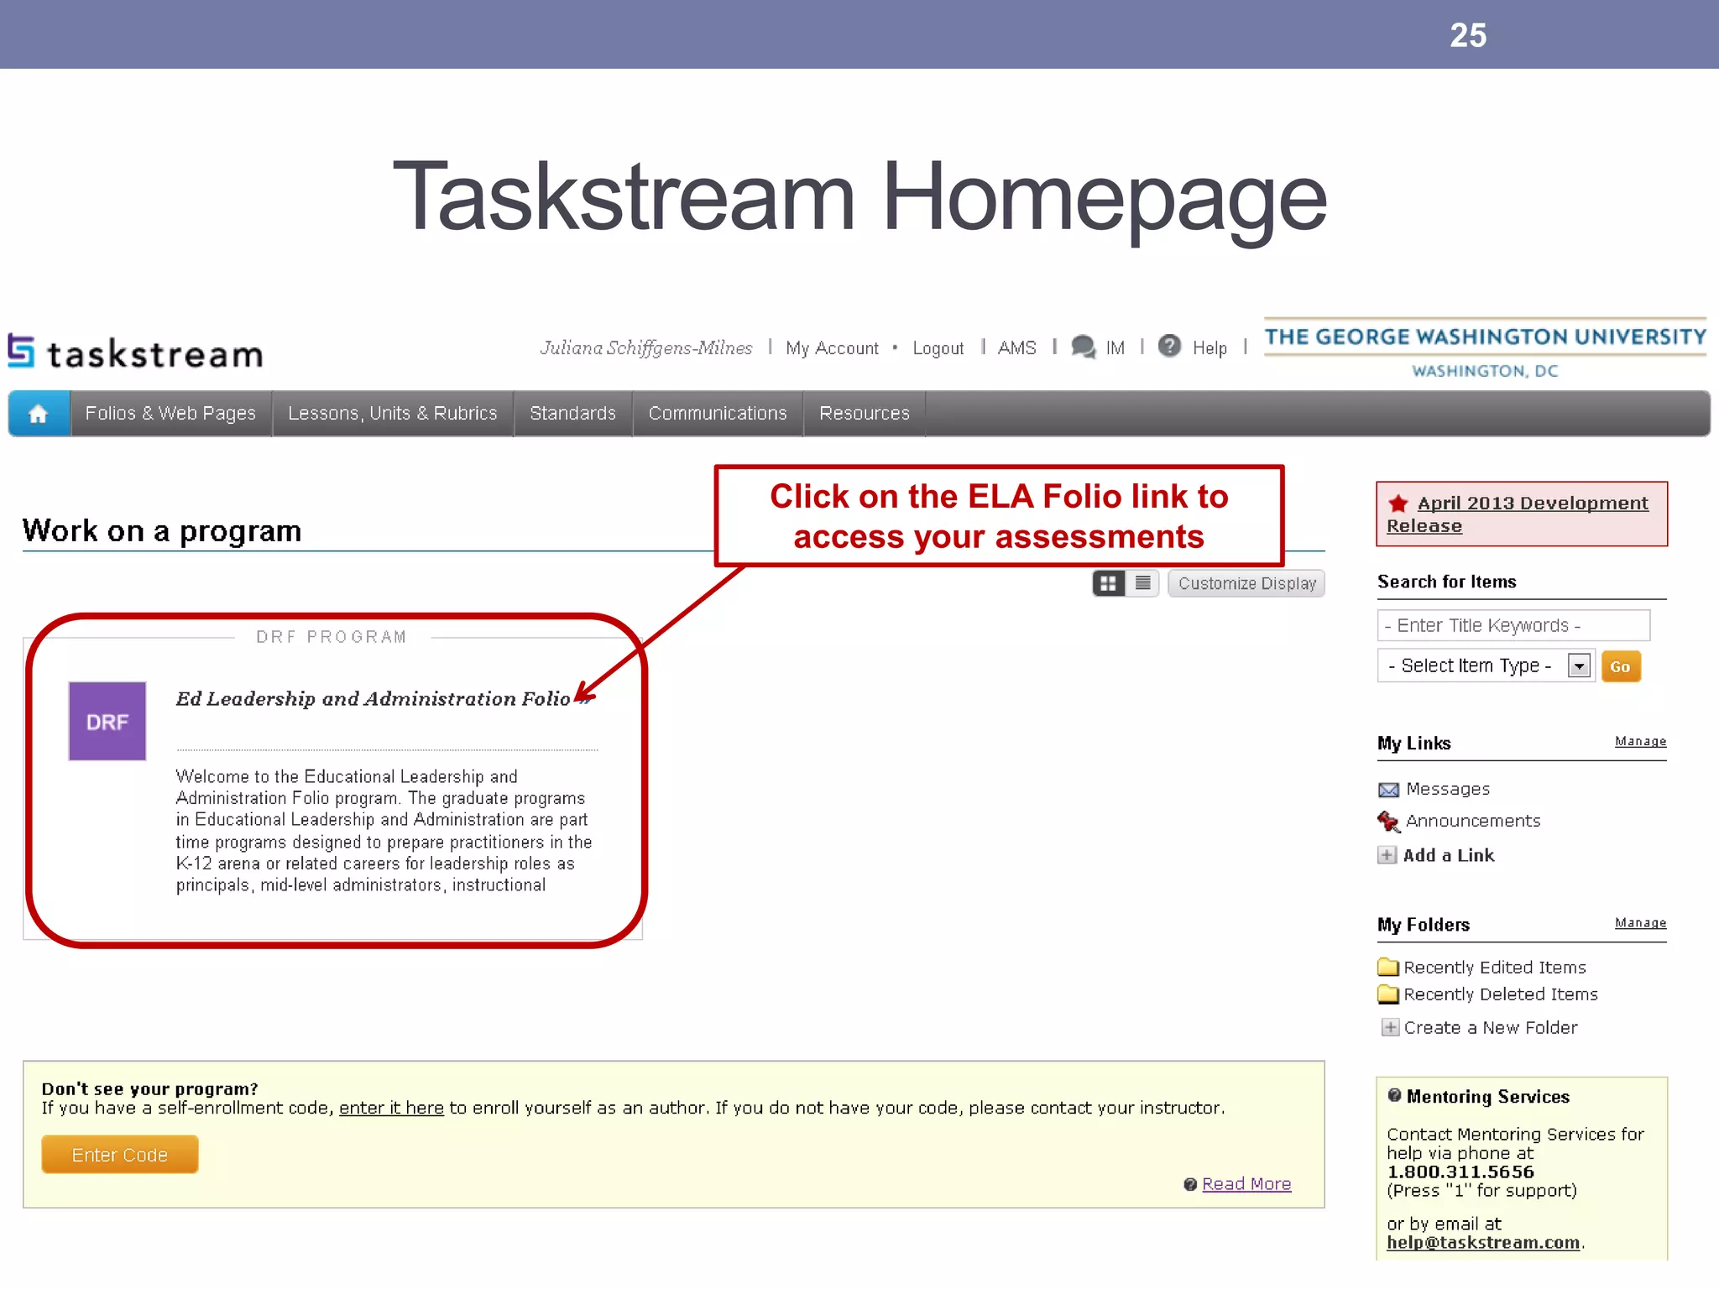Switch to grid view display
The height and width of the screenshot is (1289, 1719).
pyautogui.click(x=1109, y=583)
